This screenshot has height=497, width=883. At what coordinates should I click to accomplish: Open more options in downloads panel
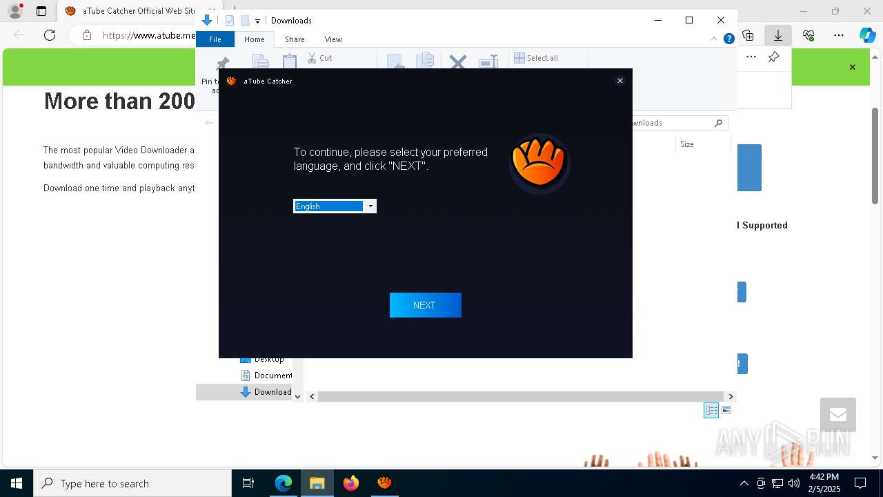click(x=751, y=57)
